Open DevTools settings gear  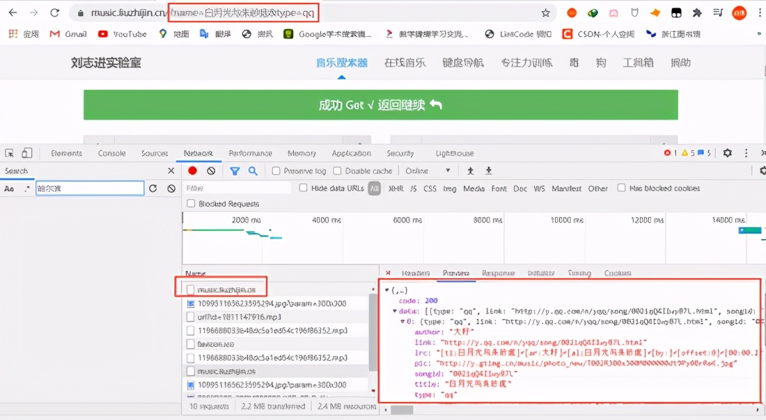tap(727, 153)
